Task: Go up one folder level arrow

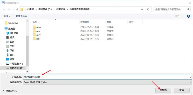Action: tap(17, 9)
